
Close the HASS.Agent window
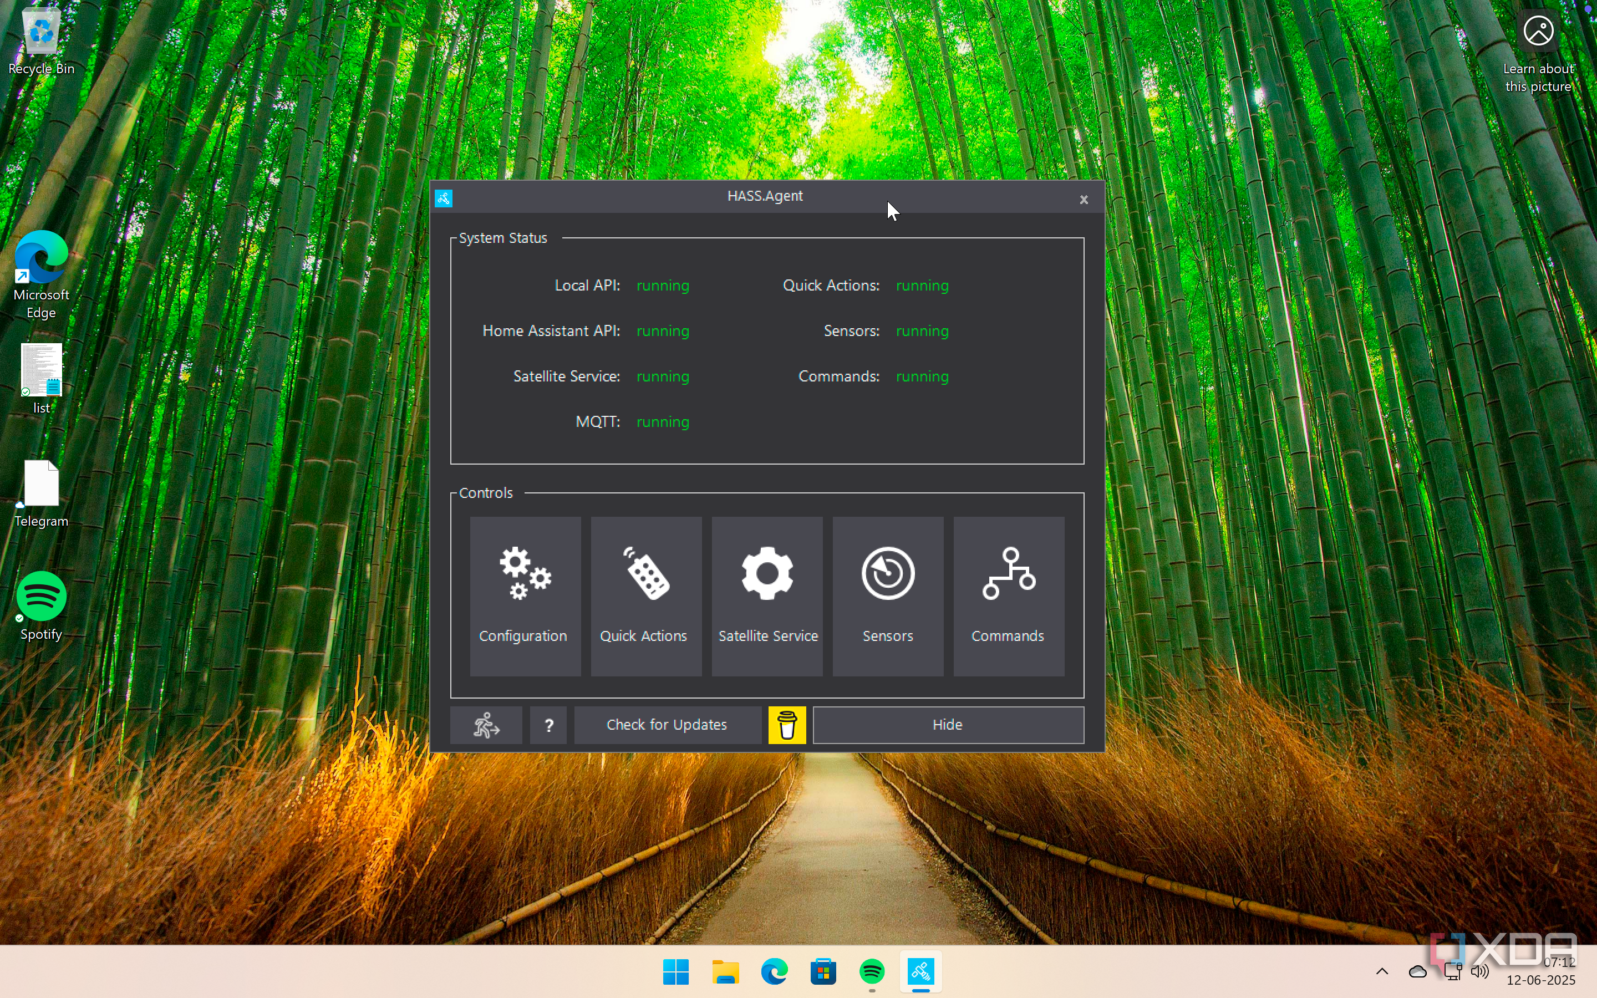coord(1084,200)
